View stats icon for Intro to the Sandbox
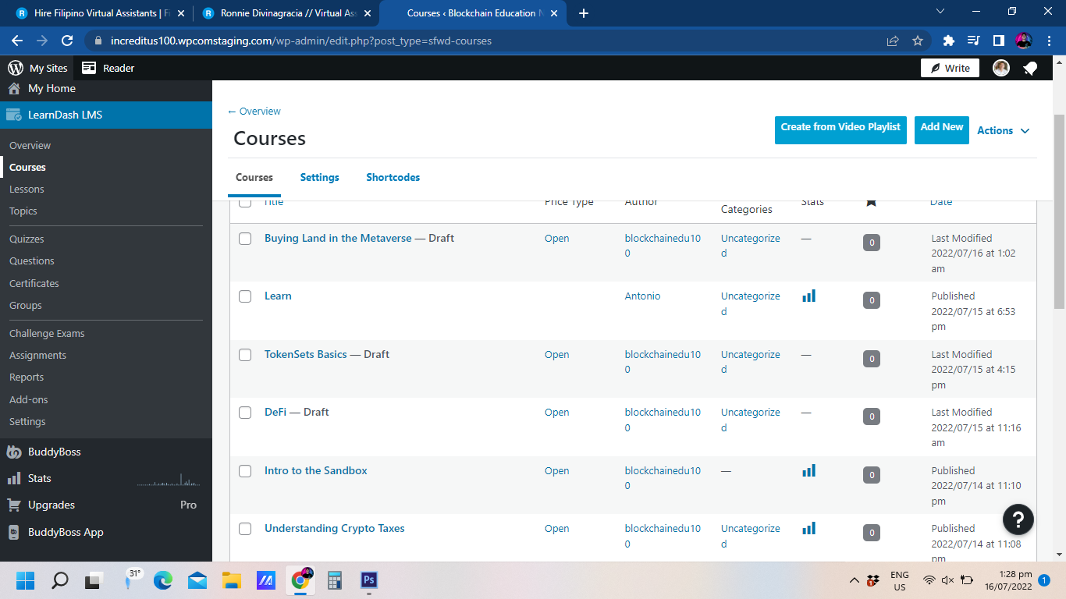This screenshot has width=1066, height=599. point(808,470)
